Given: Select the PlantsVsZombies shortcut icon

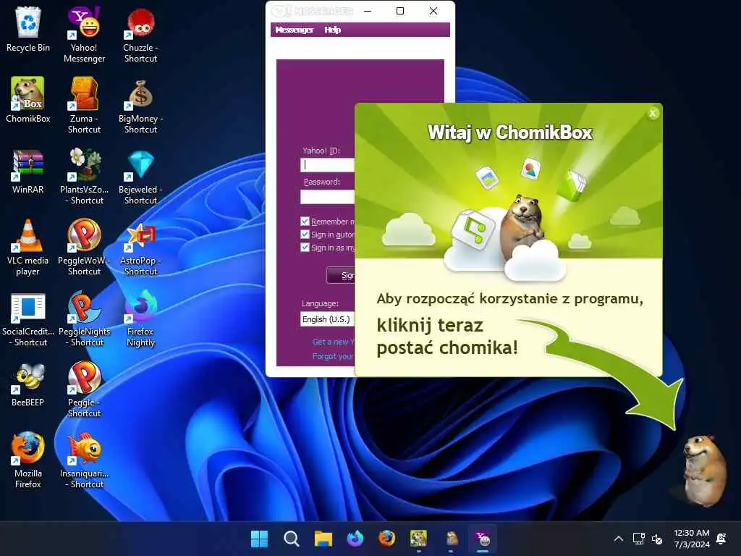Looking at the screenshot, I should [84, 176].
